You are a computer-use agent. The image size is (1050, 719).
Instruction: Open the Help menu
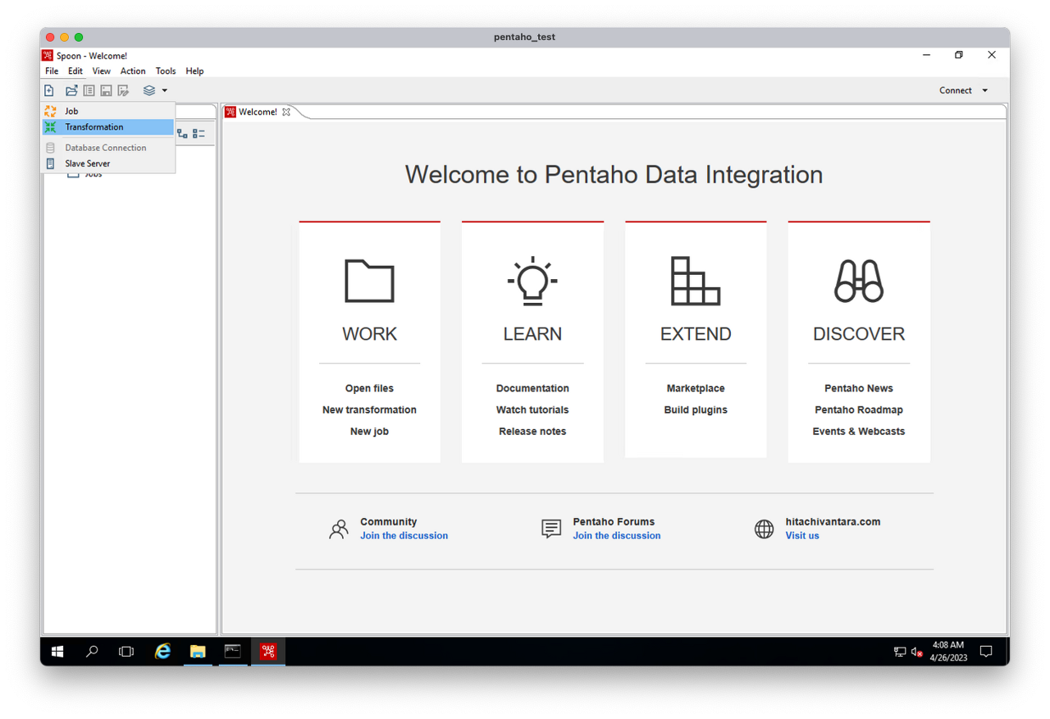194,71
